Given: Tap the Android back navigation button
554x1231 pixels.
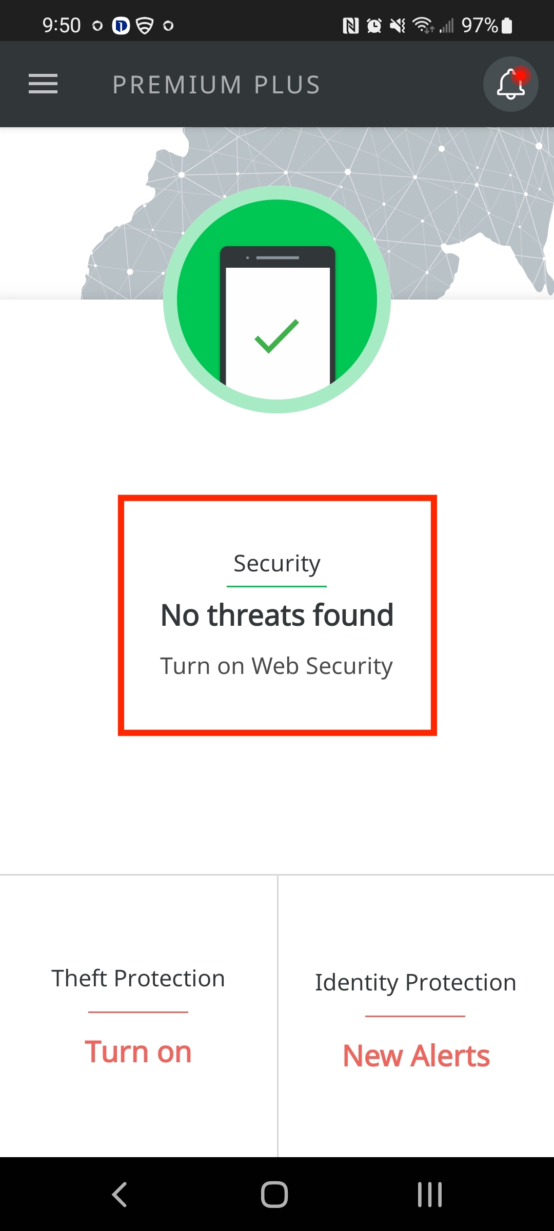Looking at the screenshot, I should [x=120, y=1194].
